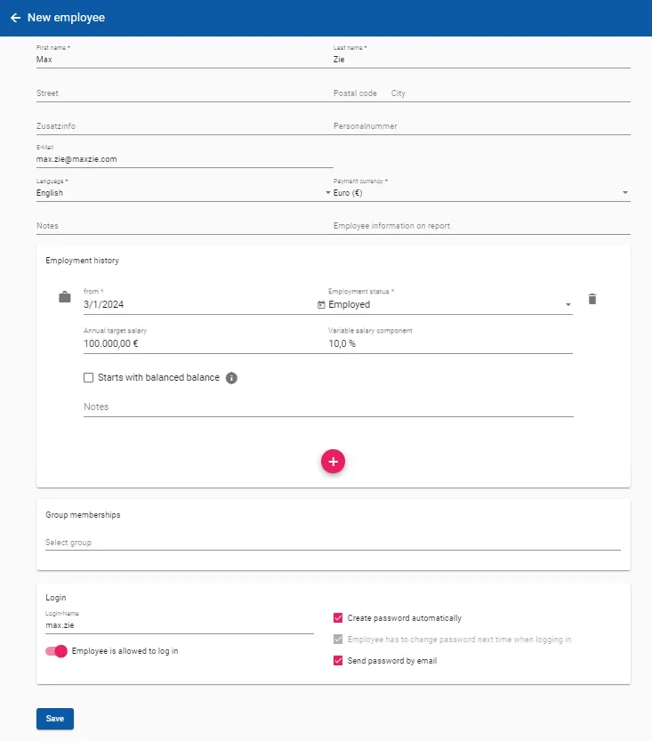Check Starts with balanced balance
The image size is (652, 741).
click(88, 377)
